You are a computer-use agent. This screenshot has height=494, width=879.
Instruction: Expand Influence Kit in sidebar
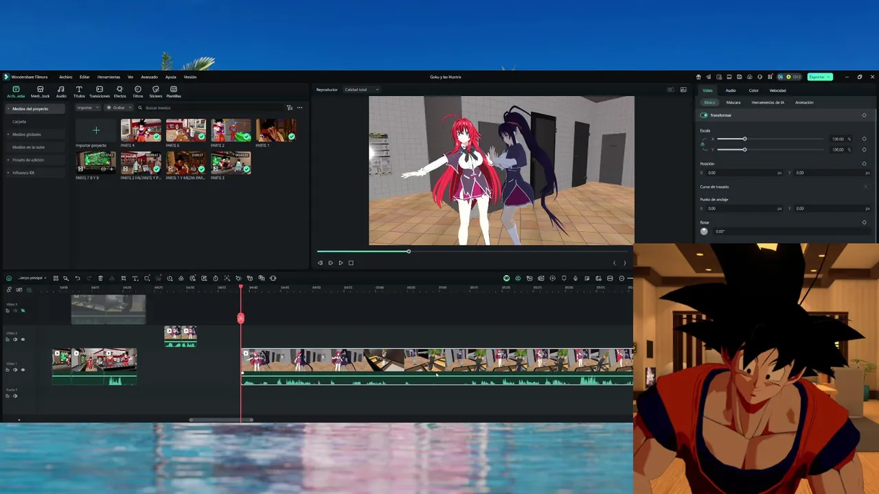(8, 173)
